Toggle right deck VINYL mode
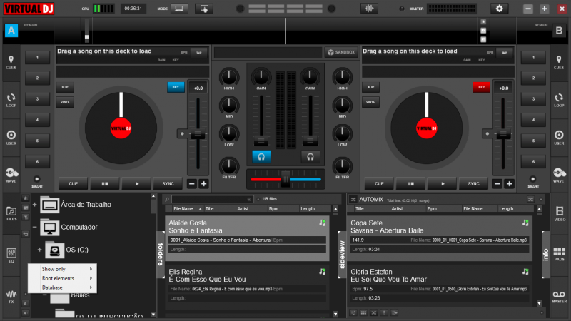Image resolution: width=571 pixels, height=321 pixels. pyautogui.click(x=370, y=102)
